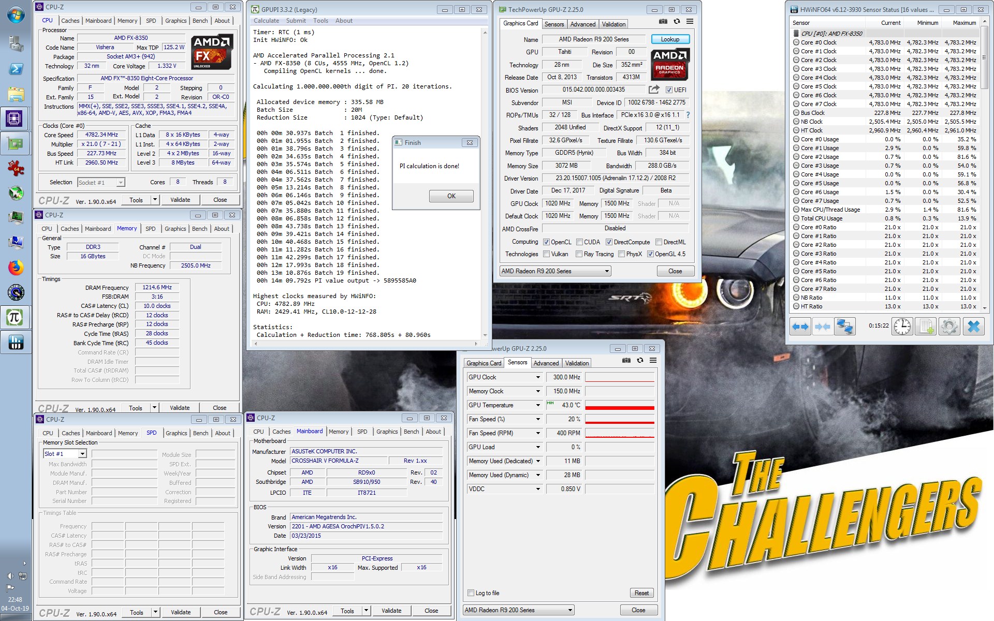Open hamburger menu in GPU-Z Sensors window

(x=653, y=361)
